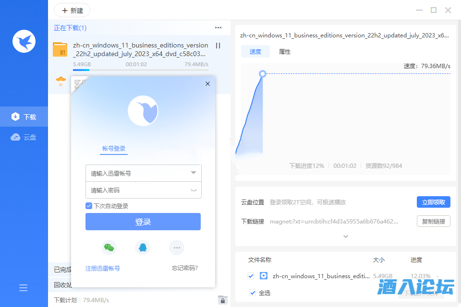Open the three-dot menu beside 正在下载

218,28
